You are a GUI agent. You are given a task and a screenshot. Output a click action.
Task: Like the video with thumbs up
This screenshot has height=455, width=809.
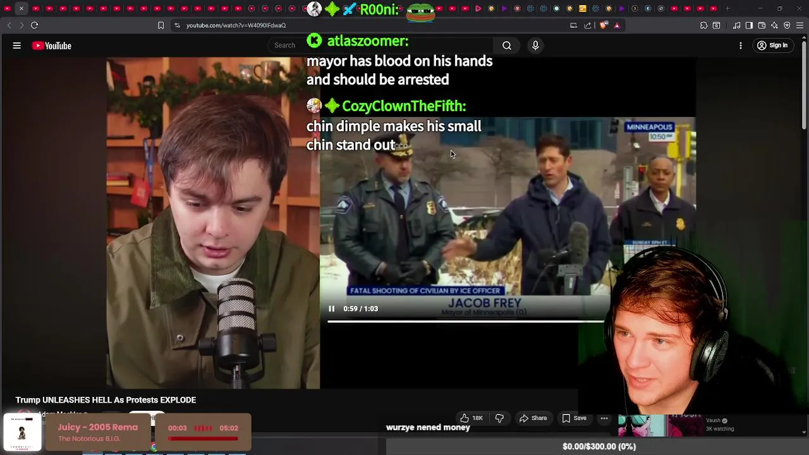471,418
